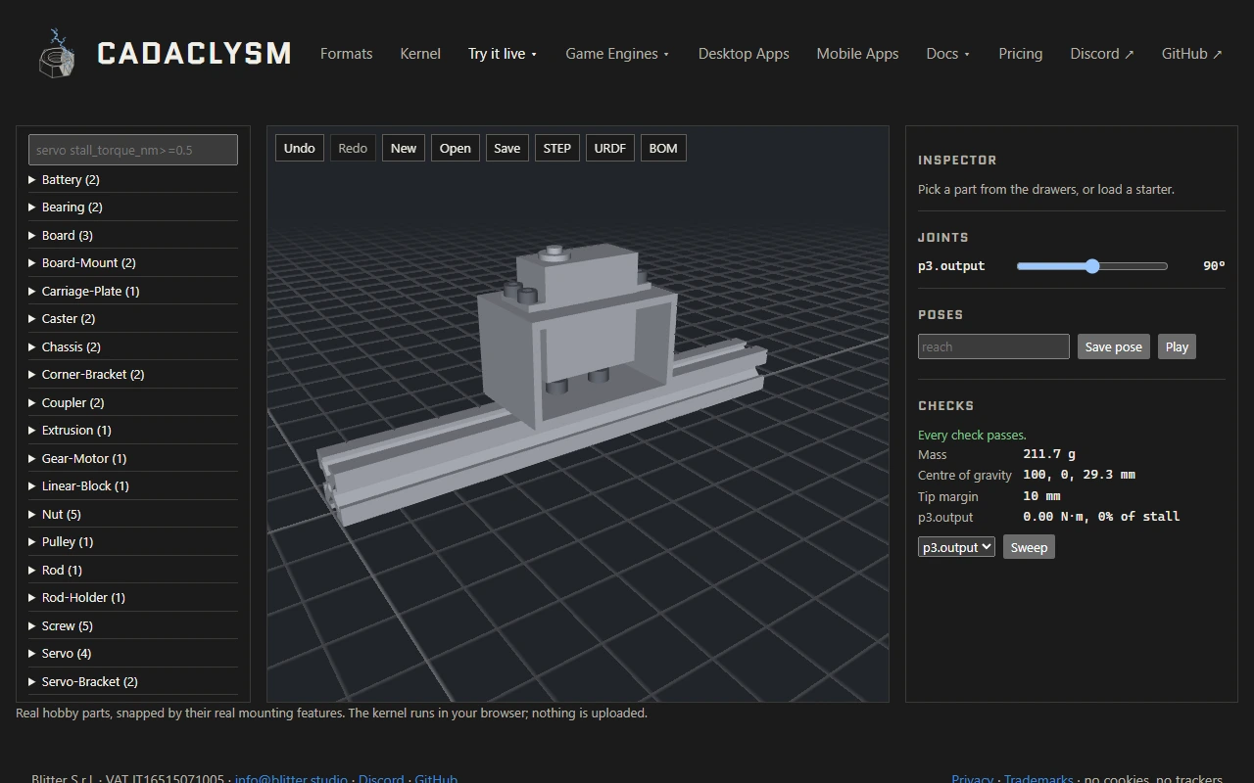Open the Formats page
This screenshot has height=783, width=1254.
pyautogui.click(x=346, y=54)
